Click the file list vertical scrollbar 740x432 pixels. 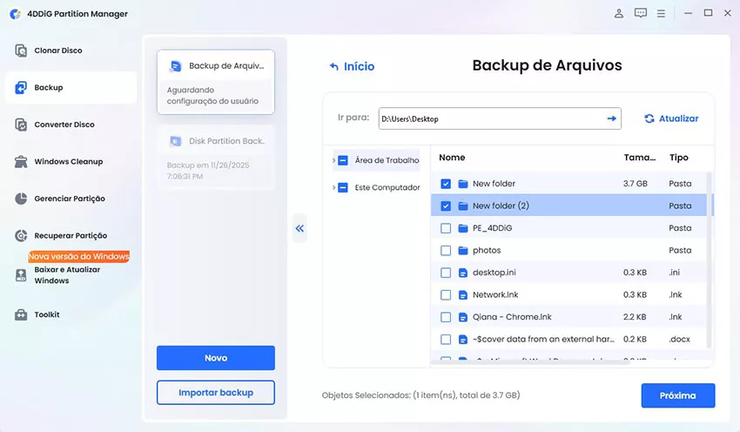tap(709, 260)
